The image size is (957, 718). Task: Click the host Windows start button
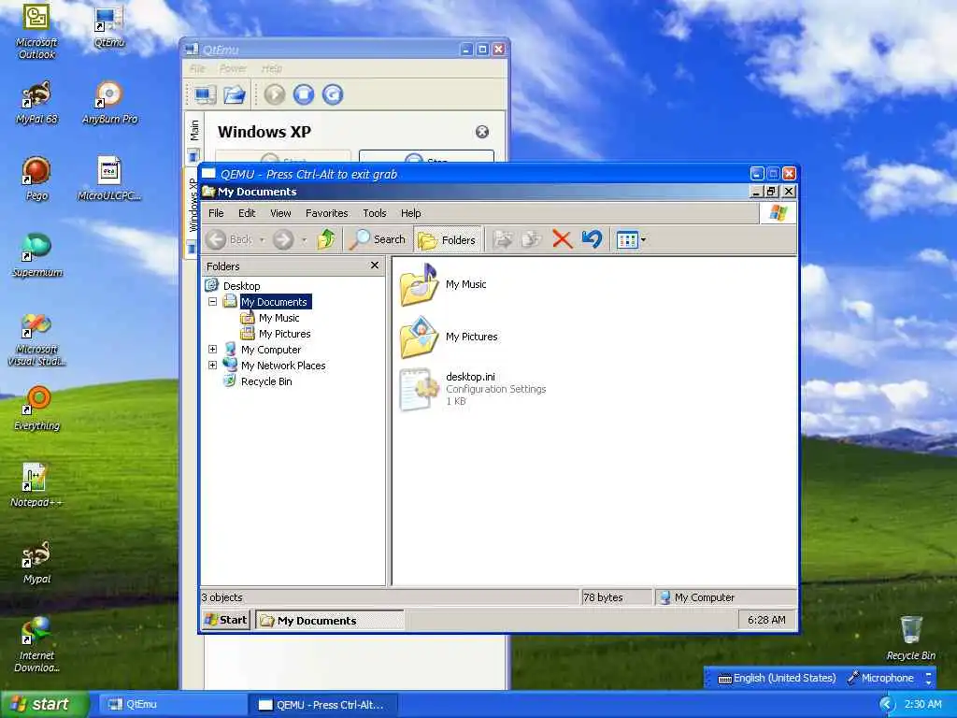pos(45,704)
